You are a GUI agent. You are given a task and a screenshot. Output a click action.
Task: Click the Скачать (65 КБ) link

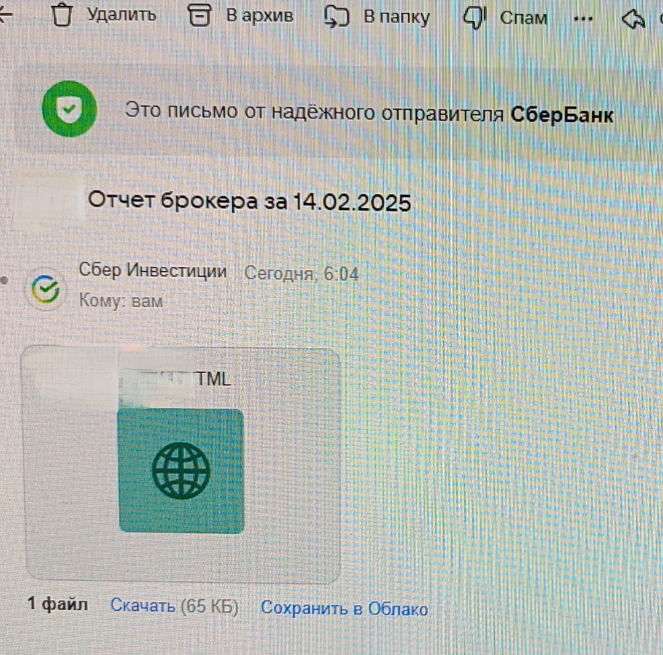pyautogui.click(x=174, y=606)
